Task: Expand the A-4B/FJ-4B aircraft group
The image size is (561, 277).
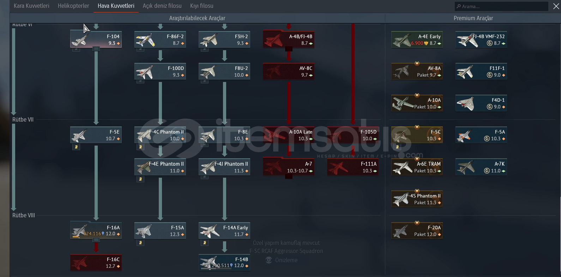Action: pos(289,49)
